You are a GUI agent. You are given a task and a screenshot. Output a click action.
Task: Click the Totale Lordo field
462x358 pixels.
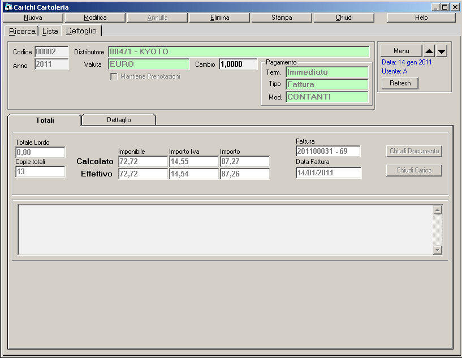(40, 152)
